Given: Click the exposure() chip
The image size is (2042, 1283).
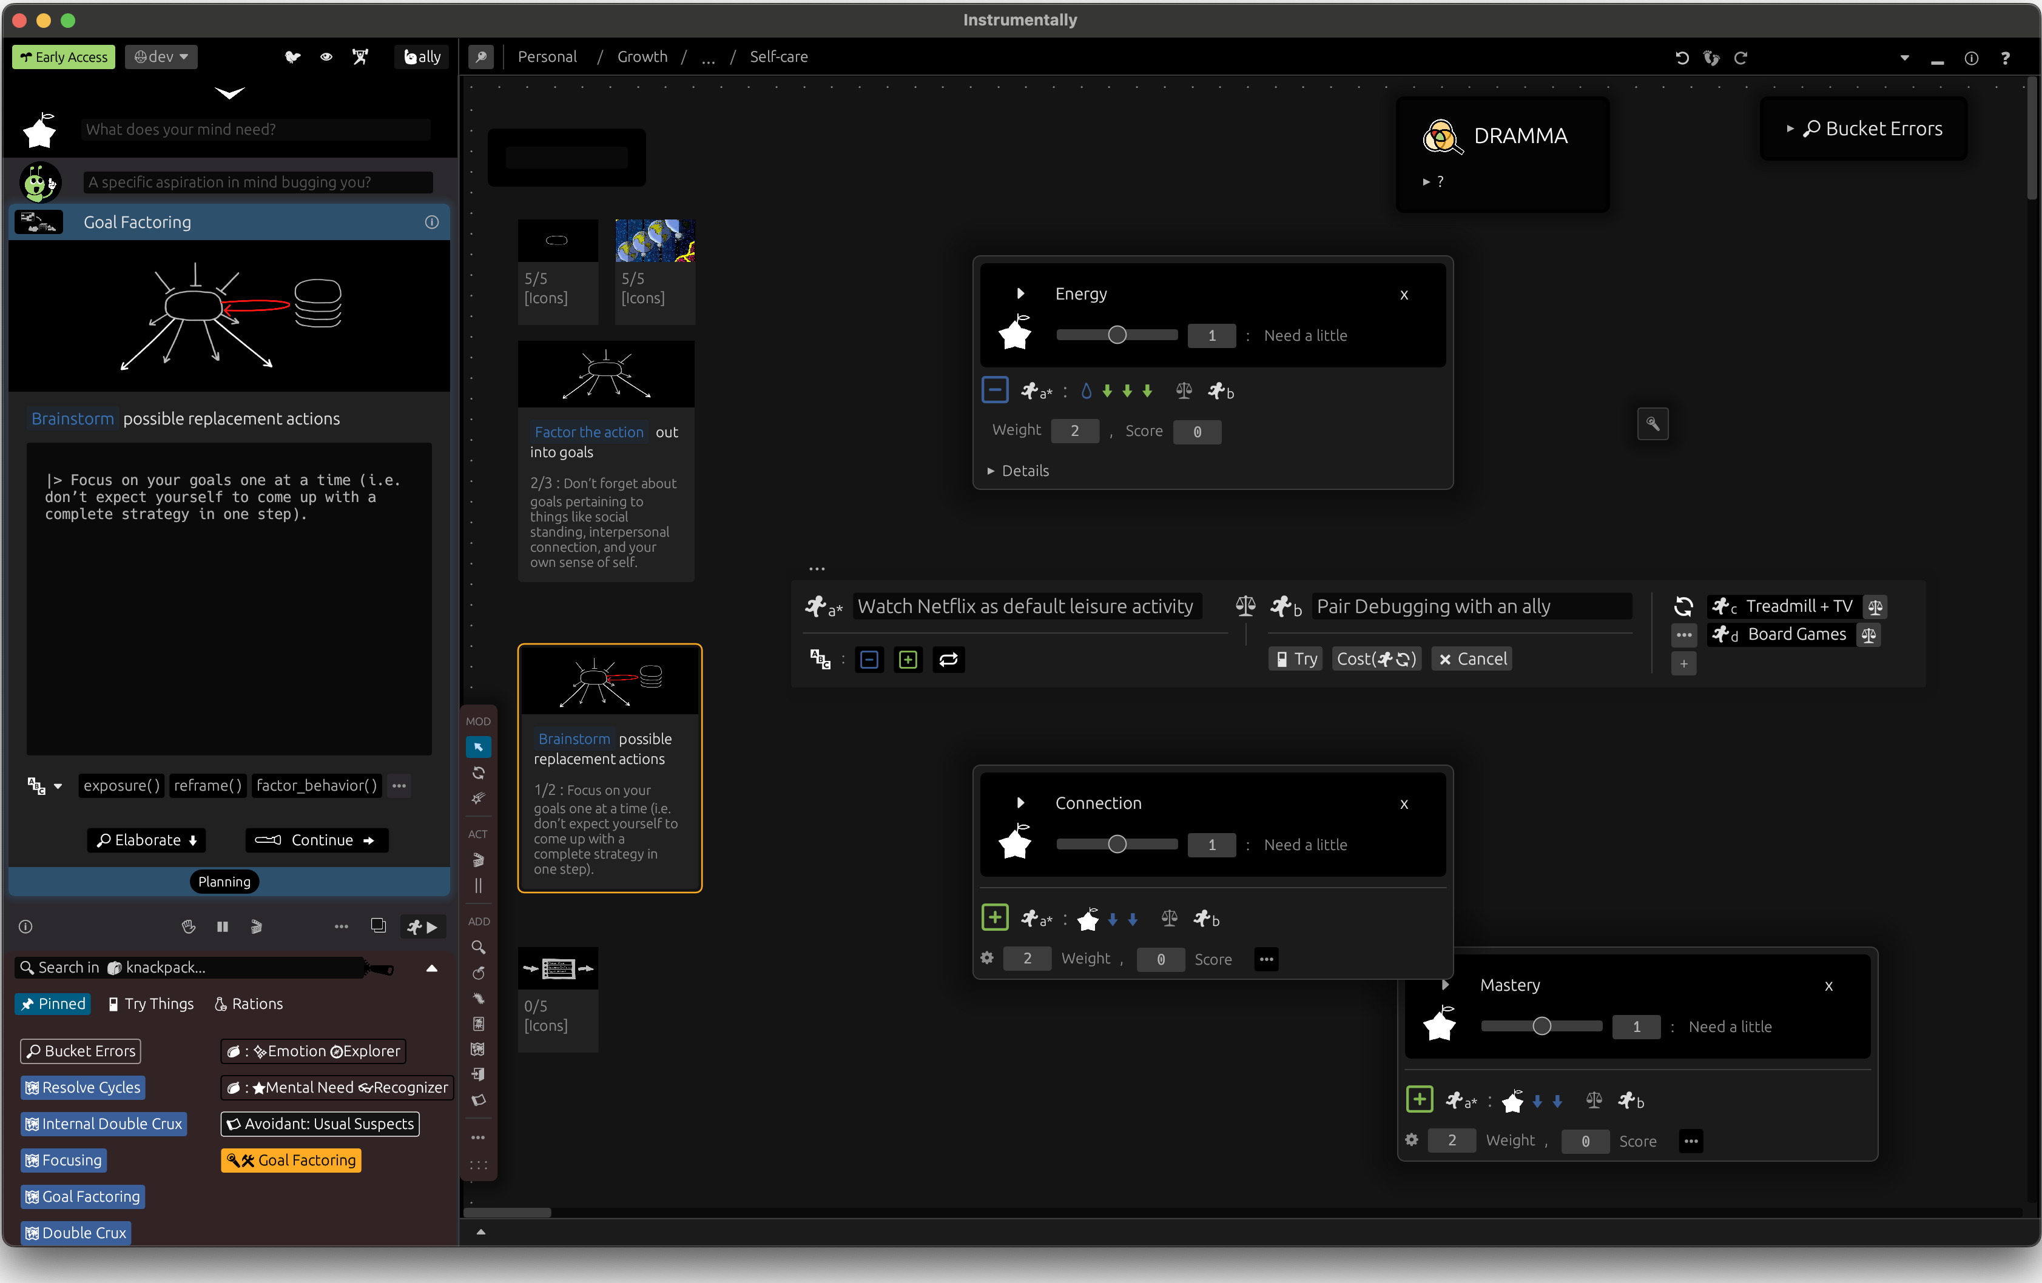Looking at the screenshot, I should [x=122, y=786].
